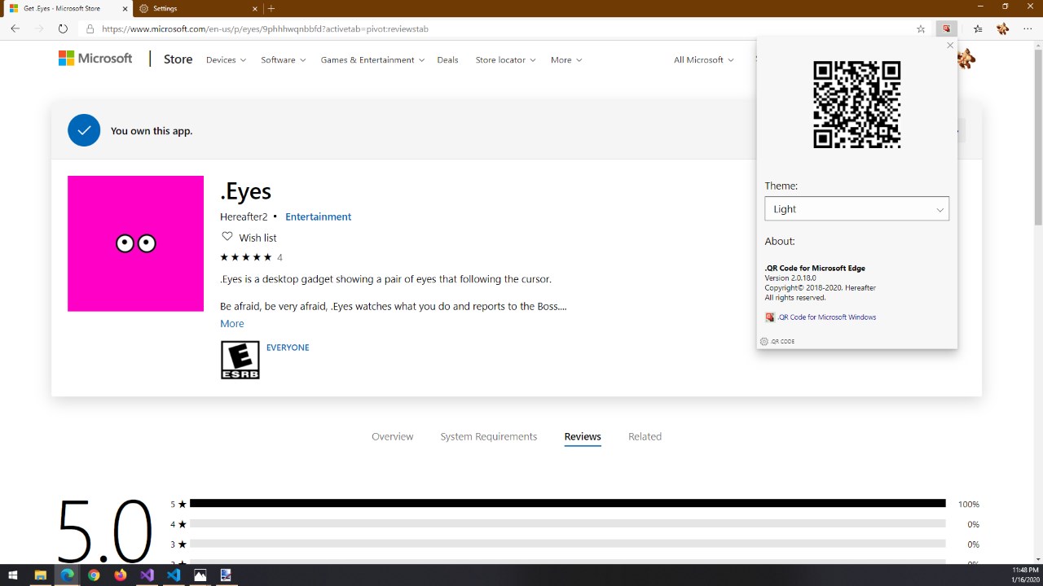Viewport: 1043px width, 586px height.
Task: Launch Google Chrome from the taskbar
Action: [x=94, y=575]
